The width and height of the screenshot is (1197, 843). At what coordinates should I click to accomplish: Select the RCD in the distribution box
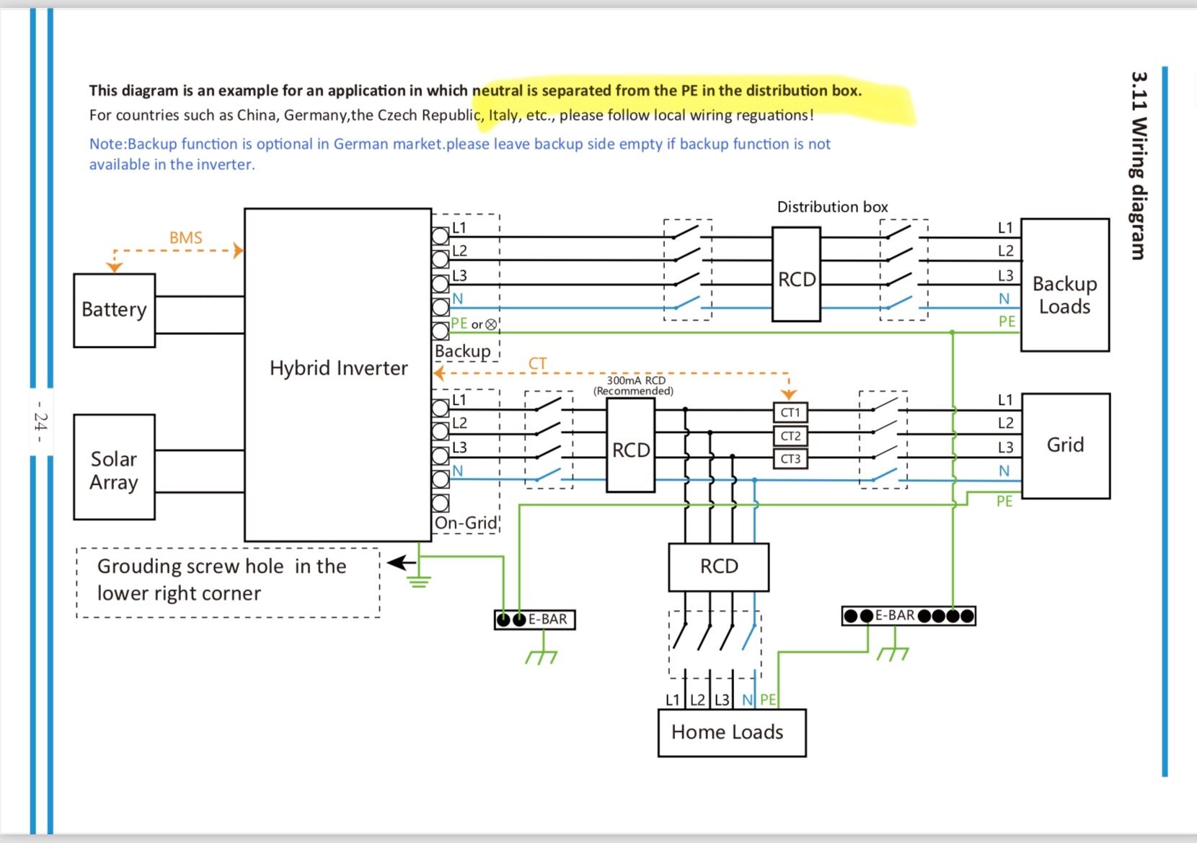(x=796, y=275)
